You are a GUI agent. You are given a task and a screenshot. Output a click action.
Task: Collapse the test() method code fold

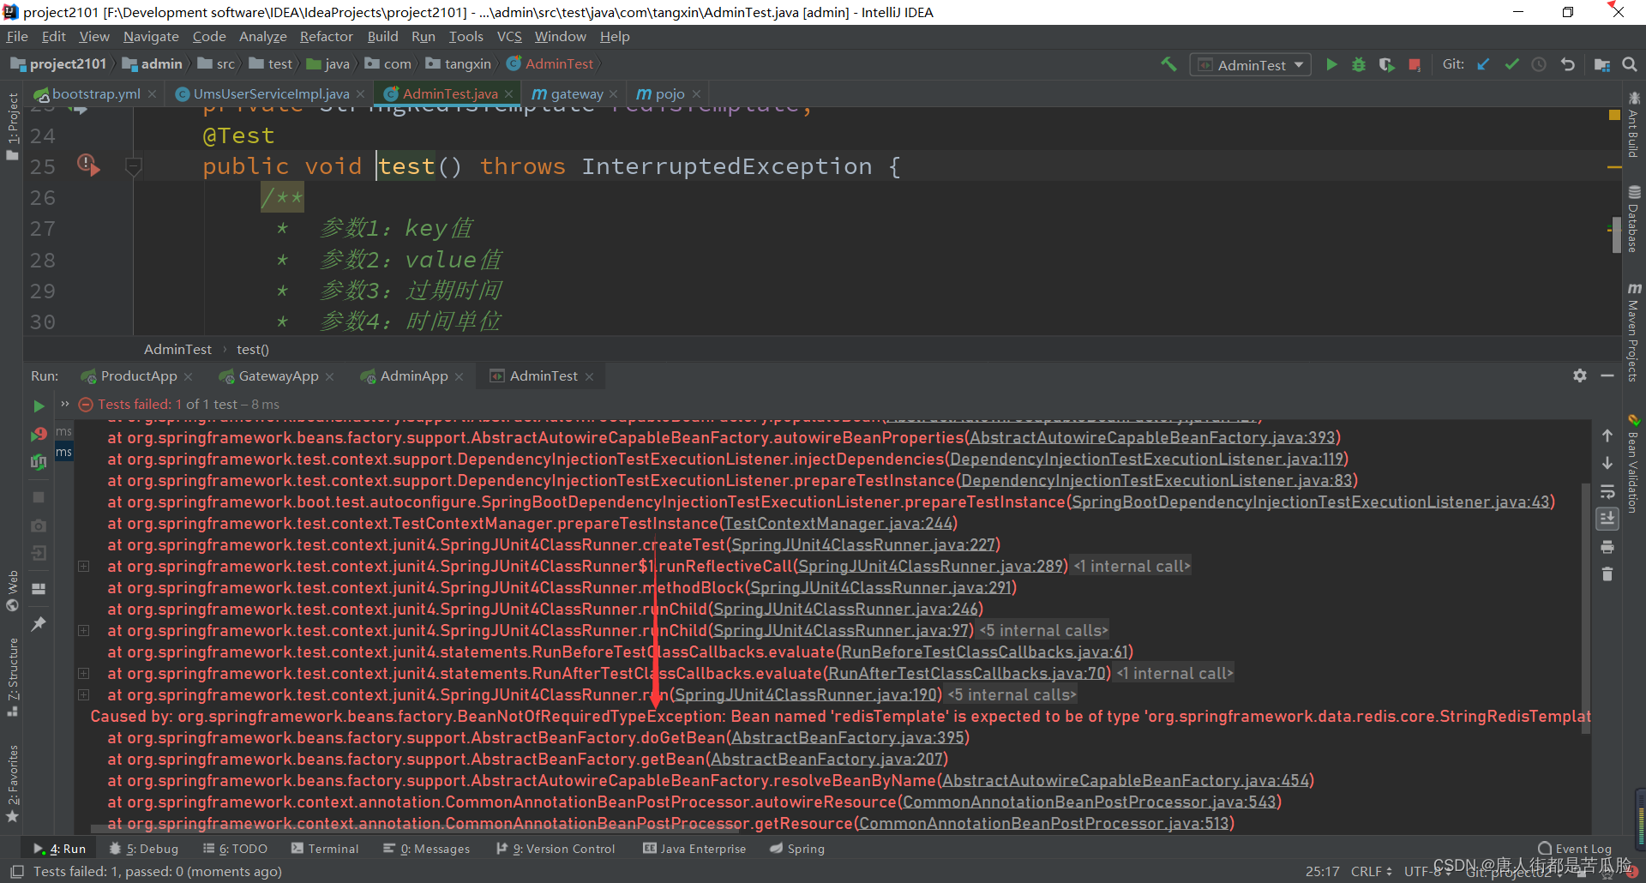pyautogui.click(x=133, y=166)
